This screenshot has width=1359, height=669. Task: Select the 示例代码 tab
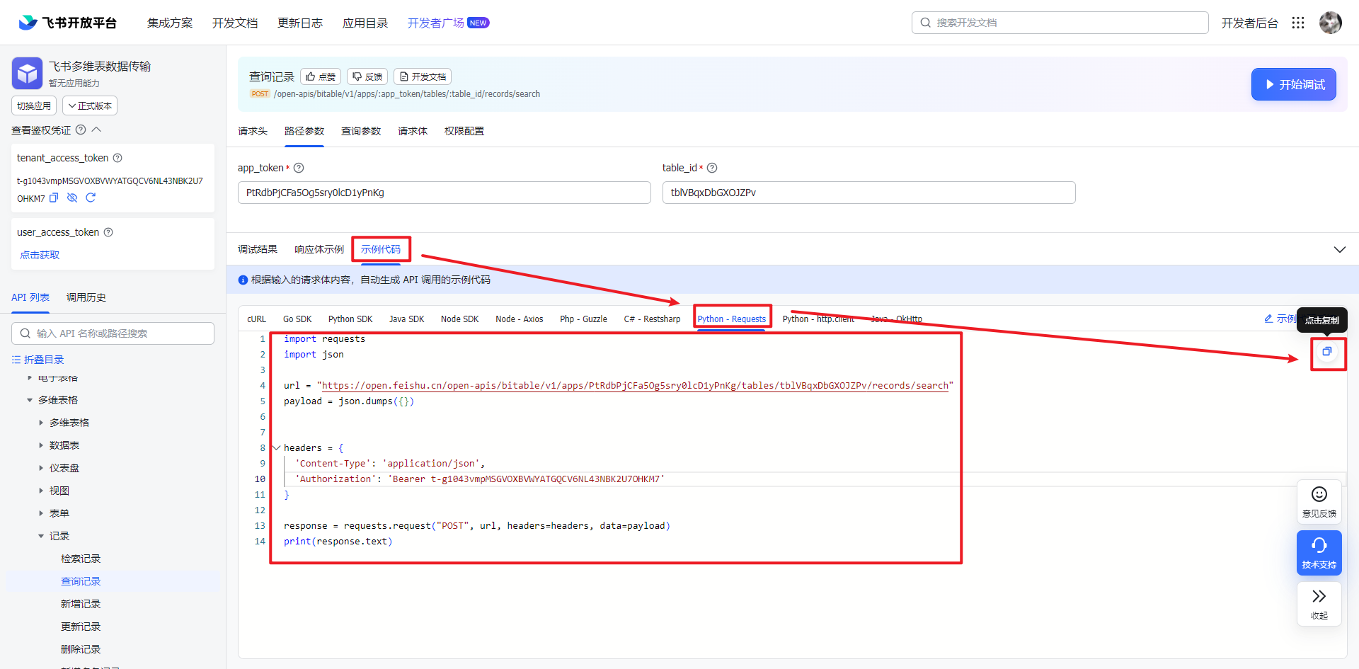[381, 249]
